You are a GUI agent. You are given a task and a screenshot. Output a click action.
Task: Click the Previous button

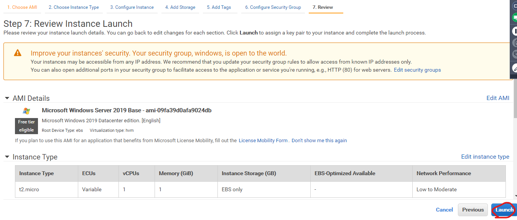(x=473, y=210)
